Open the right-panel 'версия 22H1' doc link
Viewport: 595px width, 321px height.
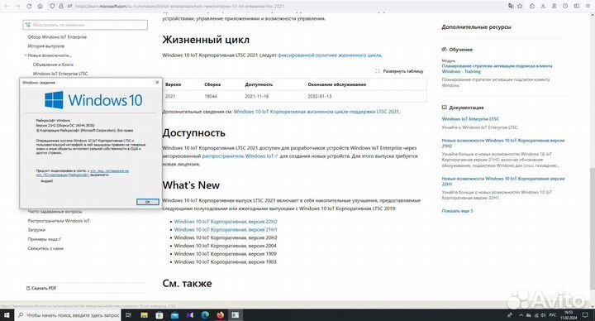[502, 181]
